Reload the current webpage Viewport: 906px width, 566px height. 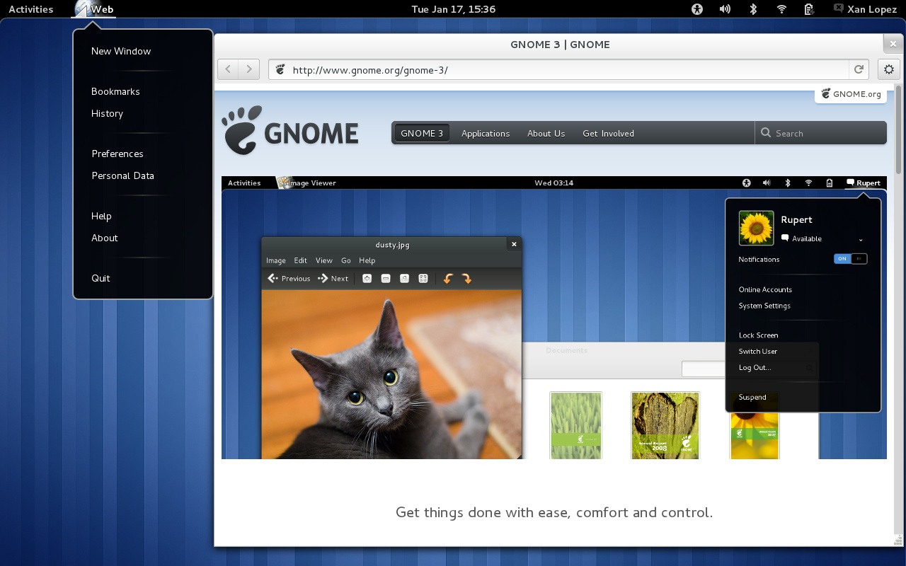[x=859, y=69]
